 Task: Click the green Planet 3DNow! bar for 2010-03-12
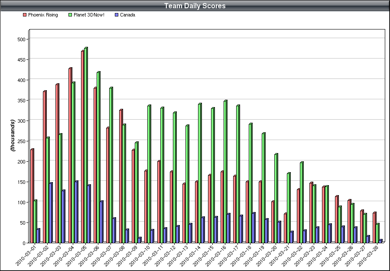pos(175,177)
